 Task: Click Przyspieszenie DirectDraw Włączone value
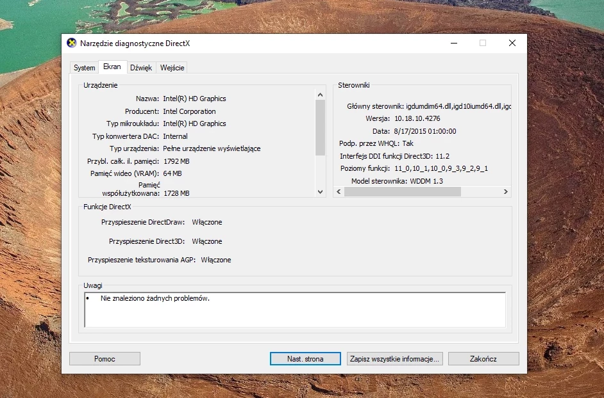coord(207,222)
